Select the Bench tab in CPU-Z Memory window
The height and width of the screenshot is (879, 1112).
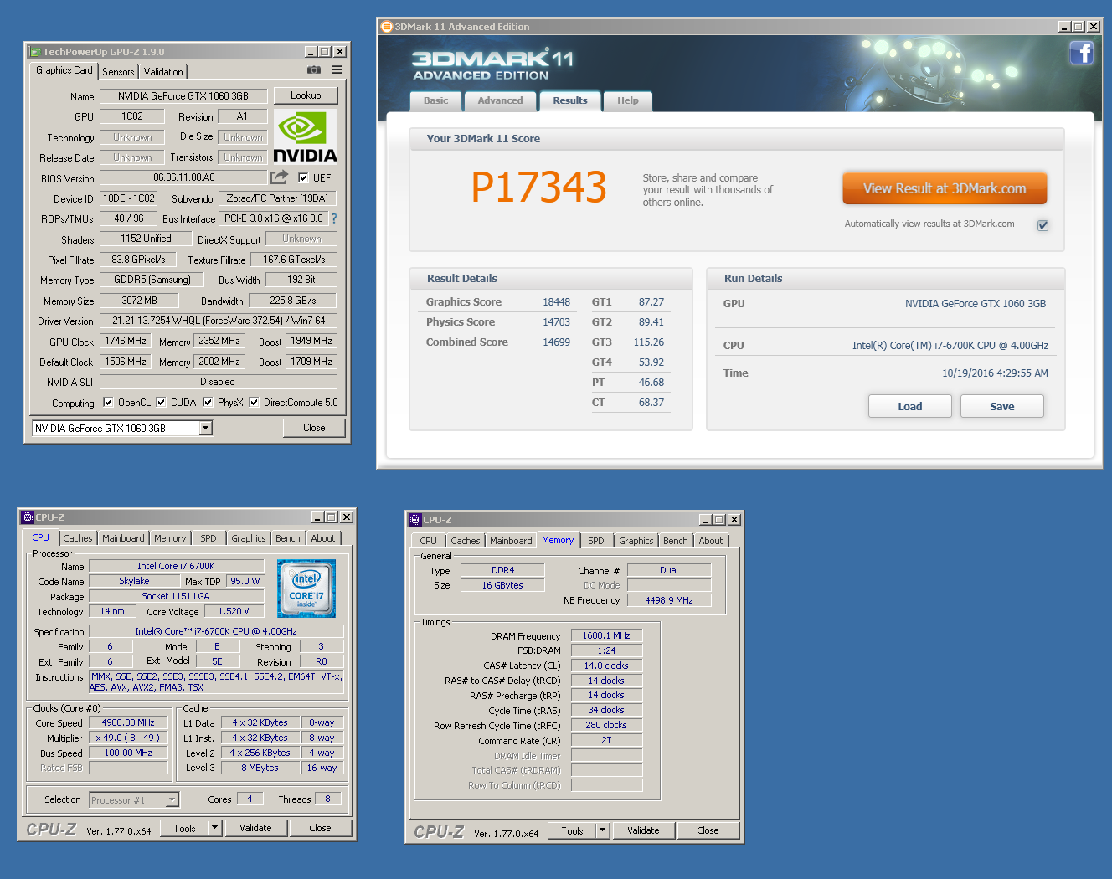click(676, 541)
